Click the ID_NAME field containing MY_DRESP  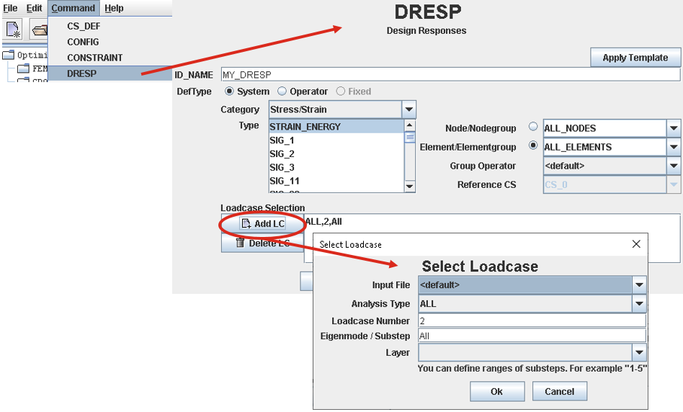(450, 74)
